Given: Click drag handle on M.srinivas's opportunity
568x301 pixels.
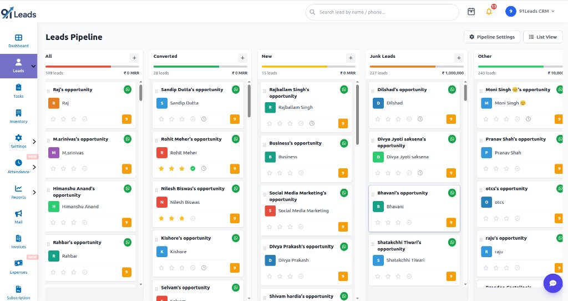Looking at the screenshot, I should point(48,141).
